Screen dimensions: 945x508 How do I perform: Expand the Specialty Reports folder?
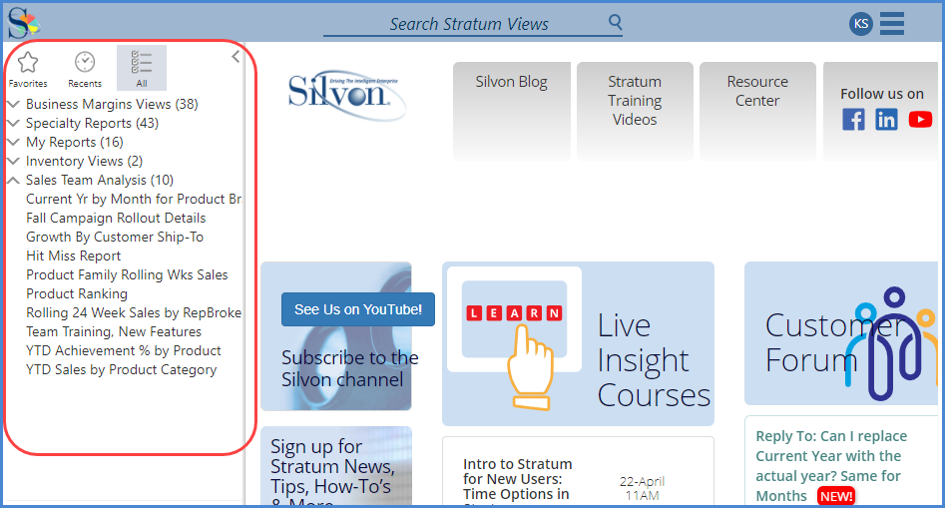click(13, 123)
